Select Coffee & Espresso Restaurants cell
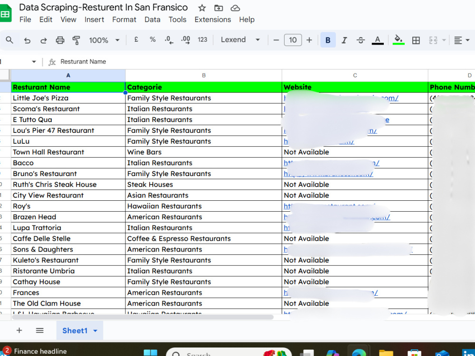The image size is (475, 356). click(x=204, y=239)
